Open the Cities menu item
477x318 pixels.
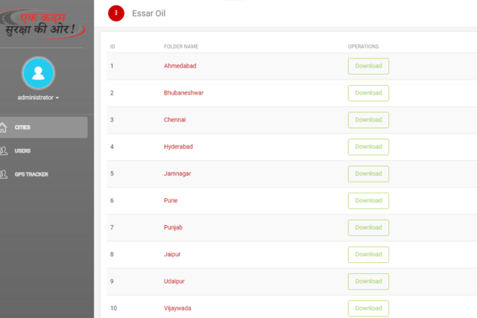pos(43,127)
